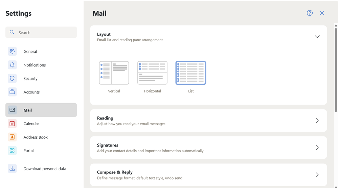Viewport: 338px width, 188px height.
Task: Click the Download personal data icon
Action: click(x=12, y=168)
